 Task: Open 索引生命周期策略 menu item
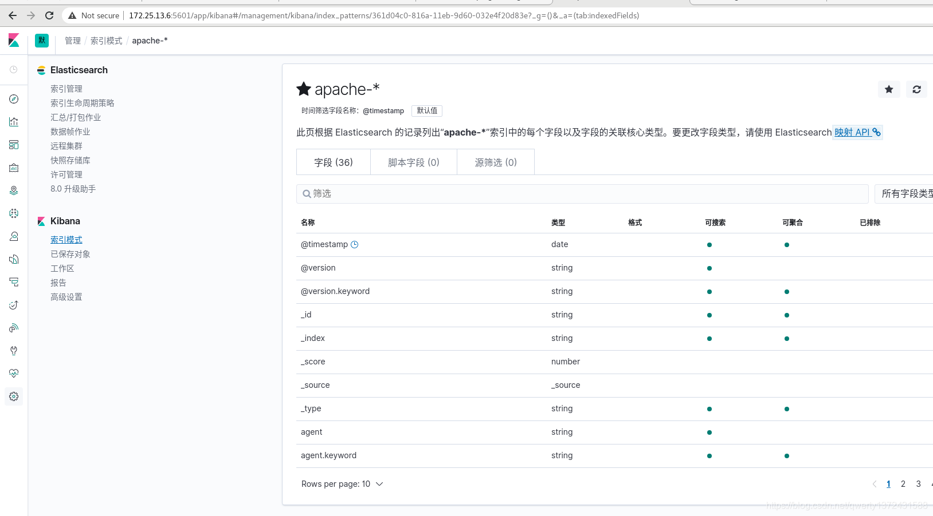point(83,103)
